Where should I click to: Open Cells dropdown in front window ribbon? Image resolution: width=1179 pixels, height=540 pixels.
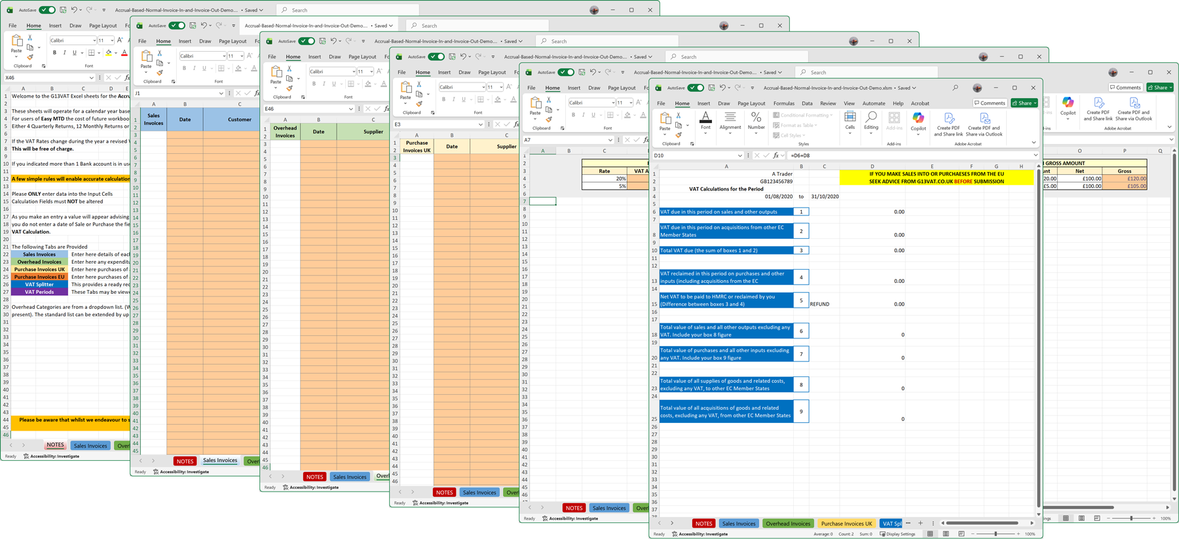point(850,122)
